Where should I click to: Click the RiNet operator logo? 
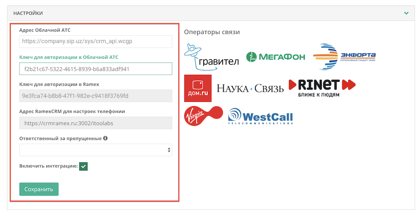coord(322,88)
